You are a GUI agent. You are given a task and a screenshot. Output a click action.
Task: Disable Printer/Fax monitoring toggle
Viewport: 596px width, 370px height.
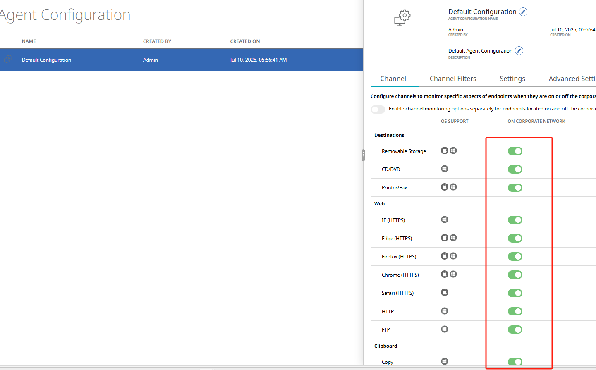coord(515,188)
